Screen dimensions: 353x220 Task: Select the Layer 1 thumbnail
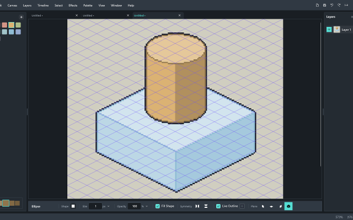(x=337, y=29)
